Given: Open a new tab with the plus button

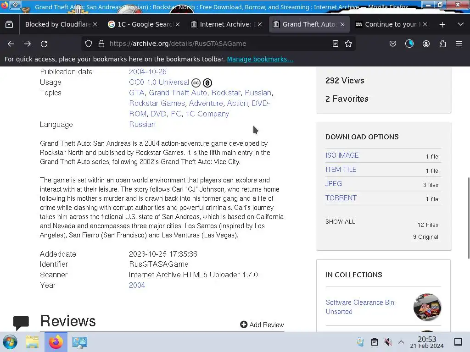Looking at the screenshot, I should click(x=442, y=25).
